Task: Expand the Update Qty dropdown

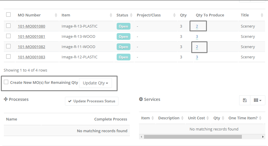Action: coord(96,83)
